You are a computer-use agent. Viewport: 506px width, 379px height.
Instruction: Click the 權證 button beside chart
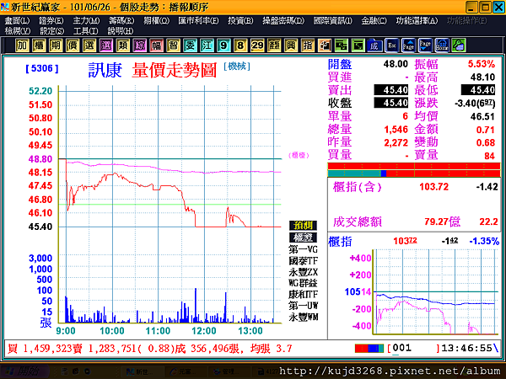click(x=303, y=238)
